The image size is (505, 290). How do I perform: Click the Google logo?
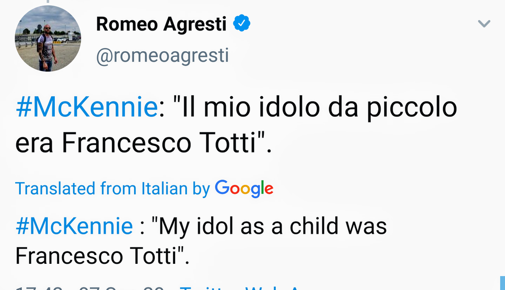tap(244, 188)
